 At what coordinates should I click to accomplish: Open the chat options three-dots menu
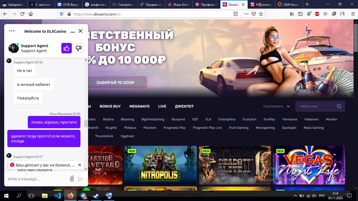(12, 31)
